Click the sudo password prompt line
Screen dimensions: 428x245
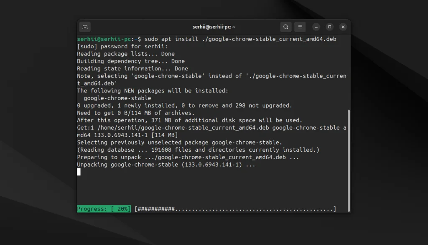pyautogui.click(x=122, y=47)
